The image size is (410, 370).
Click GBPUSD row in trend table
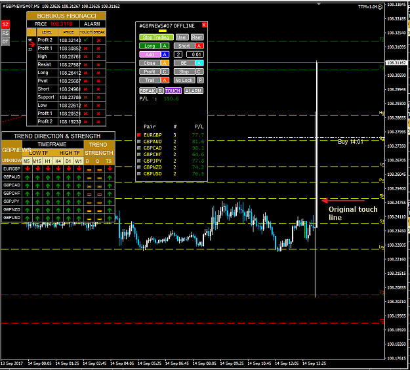pos(58,218)
